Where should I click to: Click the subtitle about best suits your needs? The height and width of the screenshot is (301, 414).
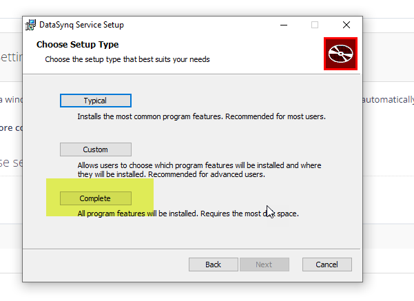127,59
